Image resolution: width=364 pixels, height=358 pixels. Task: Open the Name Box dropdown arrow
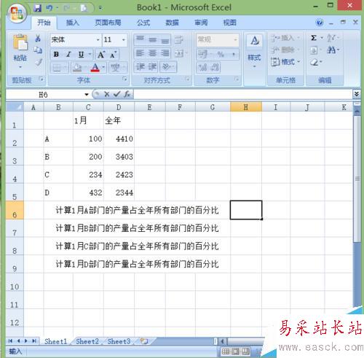pyautogui.click(x=87, y=94)
